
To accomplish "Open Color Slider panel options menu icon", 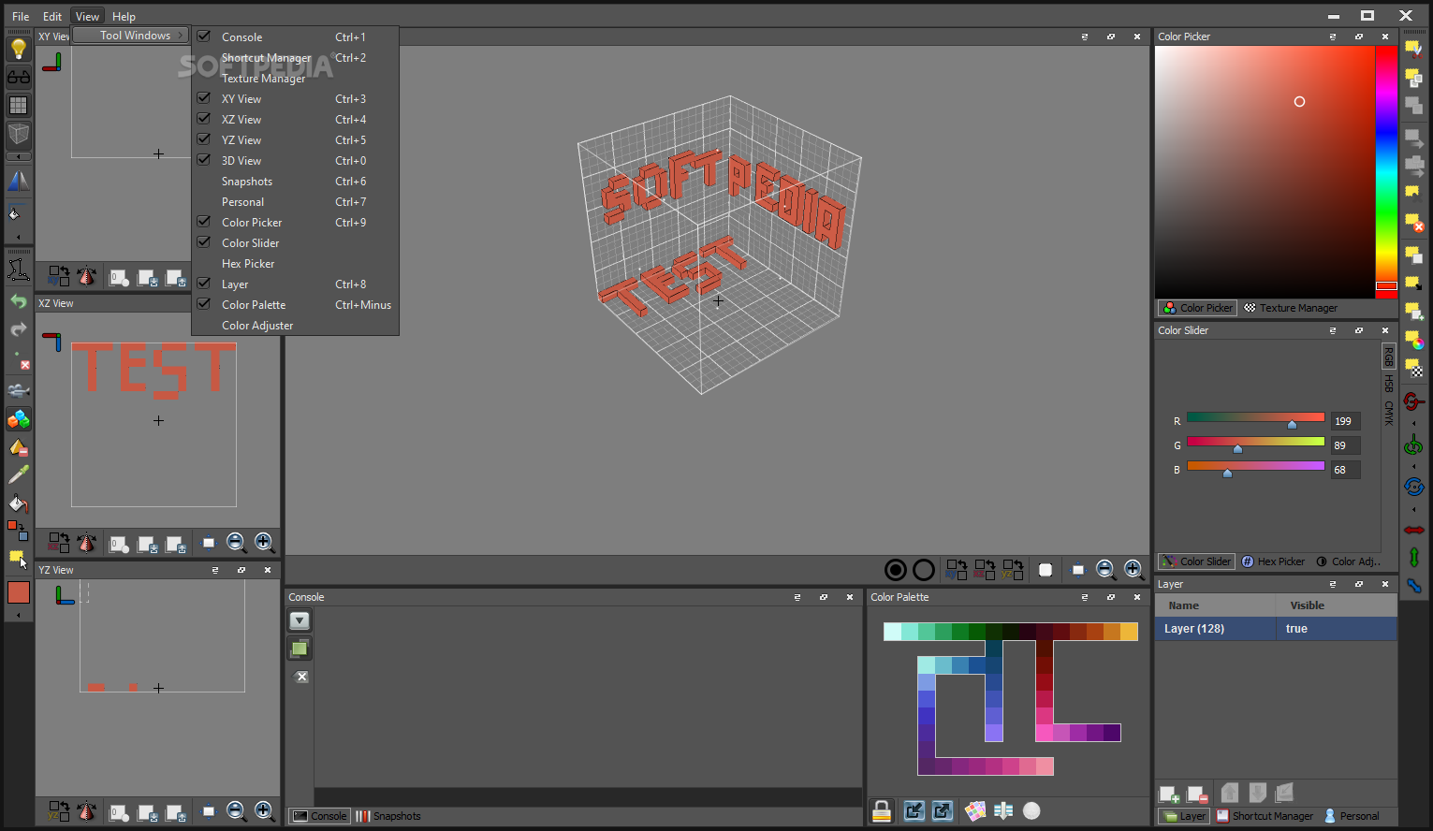I will (1333, 330).
